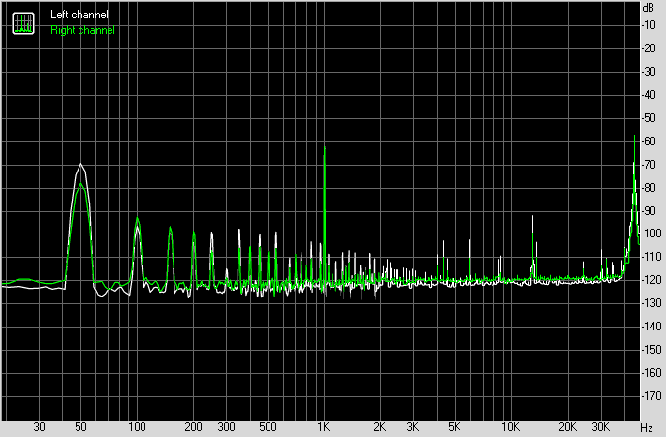Click the '-160' dB axis value

651,372
